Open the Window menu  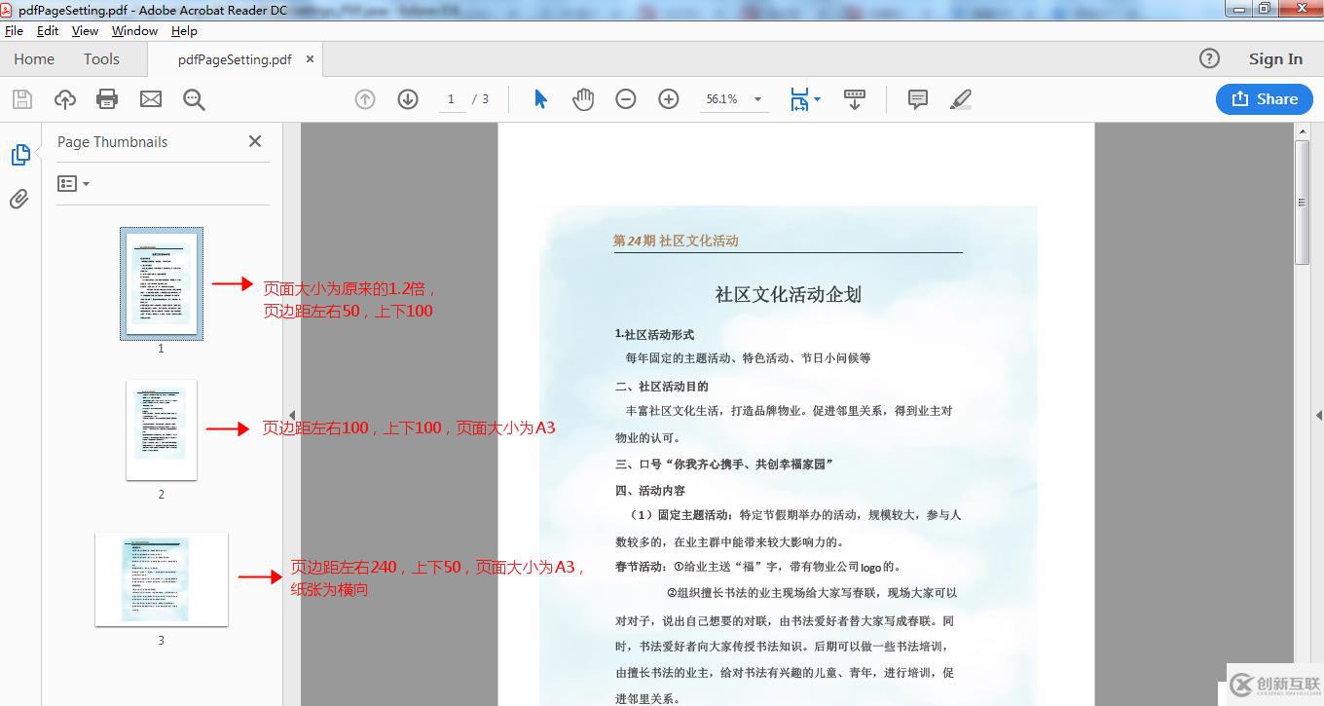pyautogui.click(x=134, y=31)
